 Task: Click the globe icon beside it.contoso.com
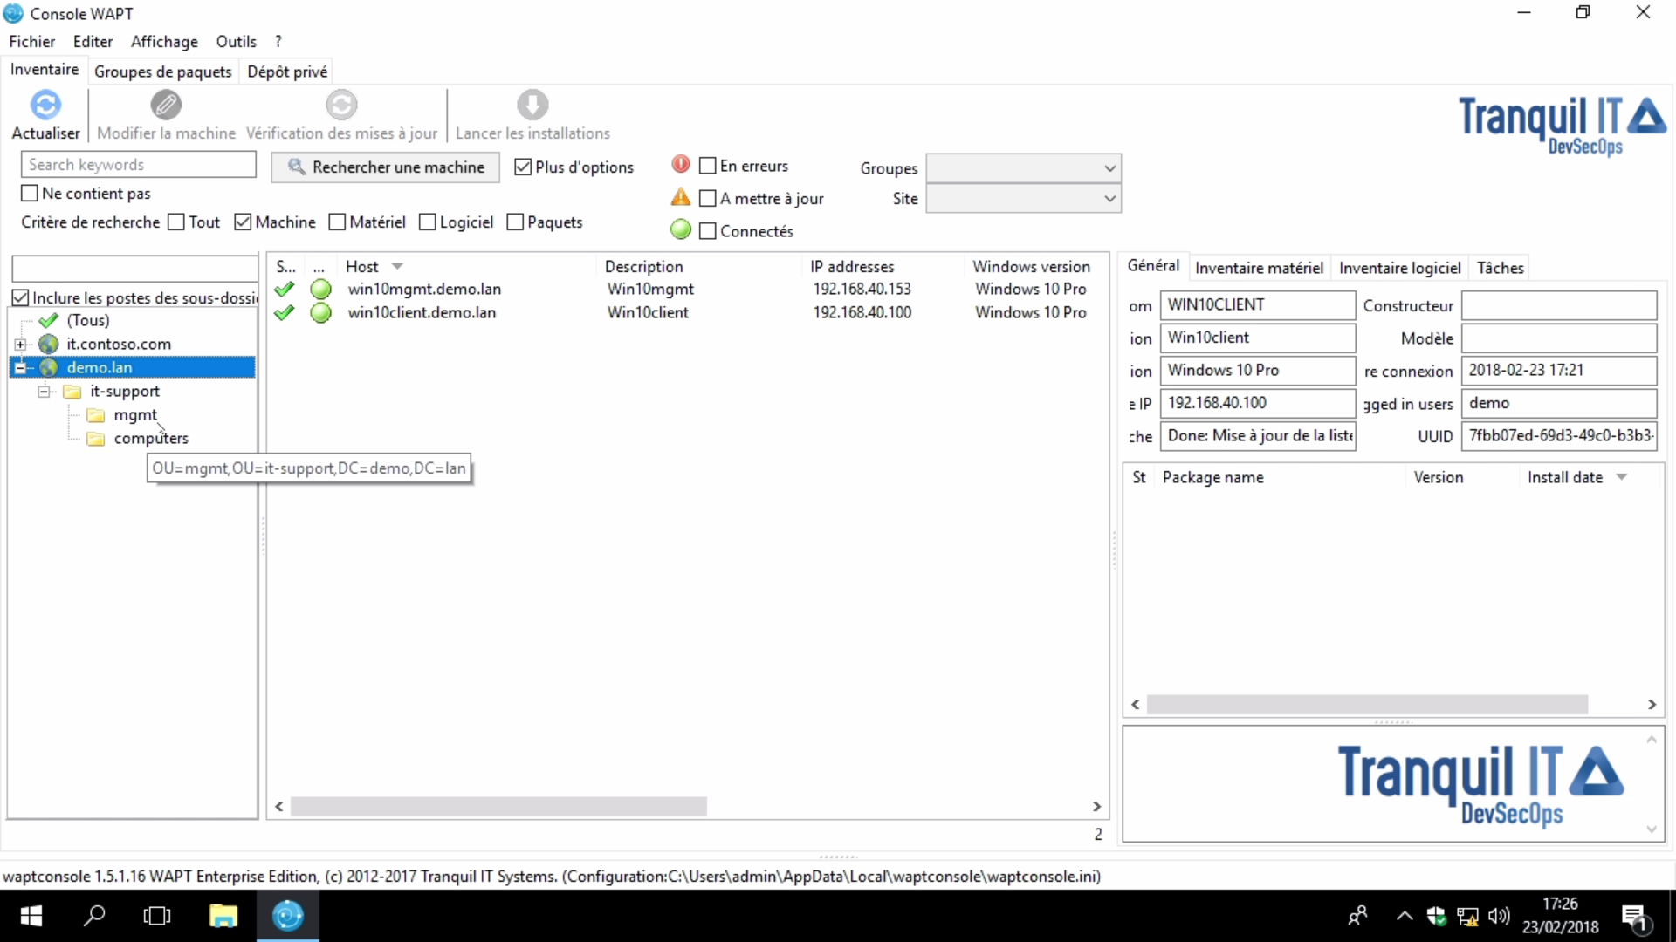(x=49, y=344)
